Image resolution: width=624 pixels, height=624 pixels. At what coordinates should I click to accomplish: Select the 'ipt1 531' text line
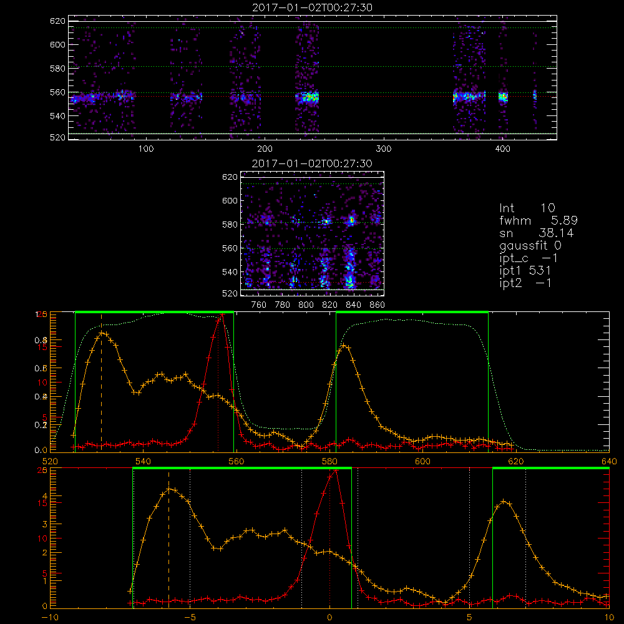[525, 271]
